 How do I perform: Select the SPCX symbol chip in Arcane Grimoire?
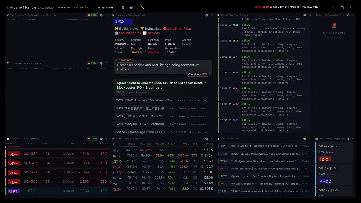click(123, 21)
